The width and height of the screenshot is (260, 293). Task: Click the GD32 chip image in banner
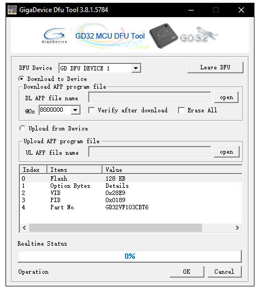coord(164,36)
